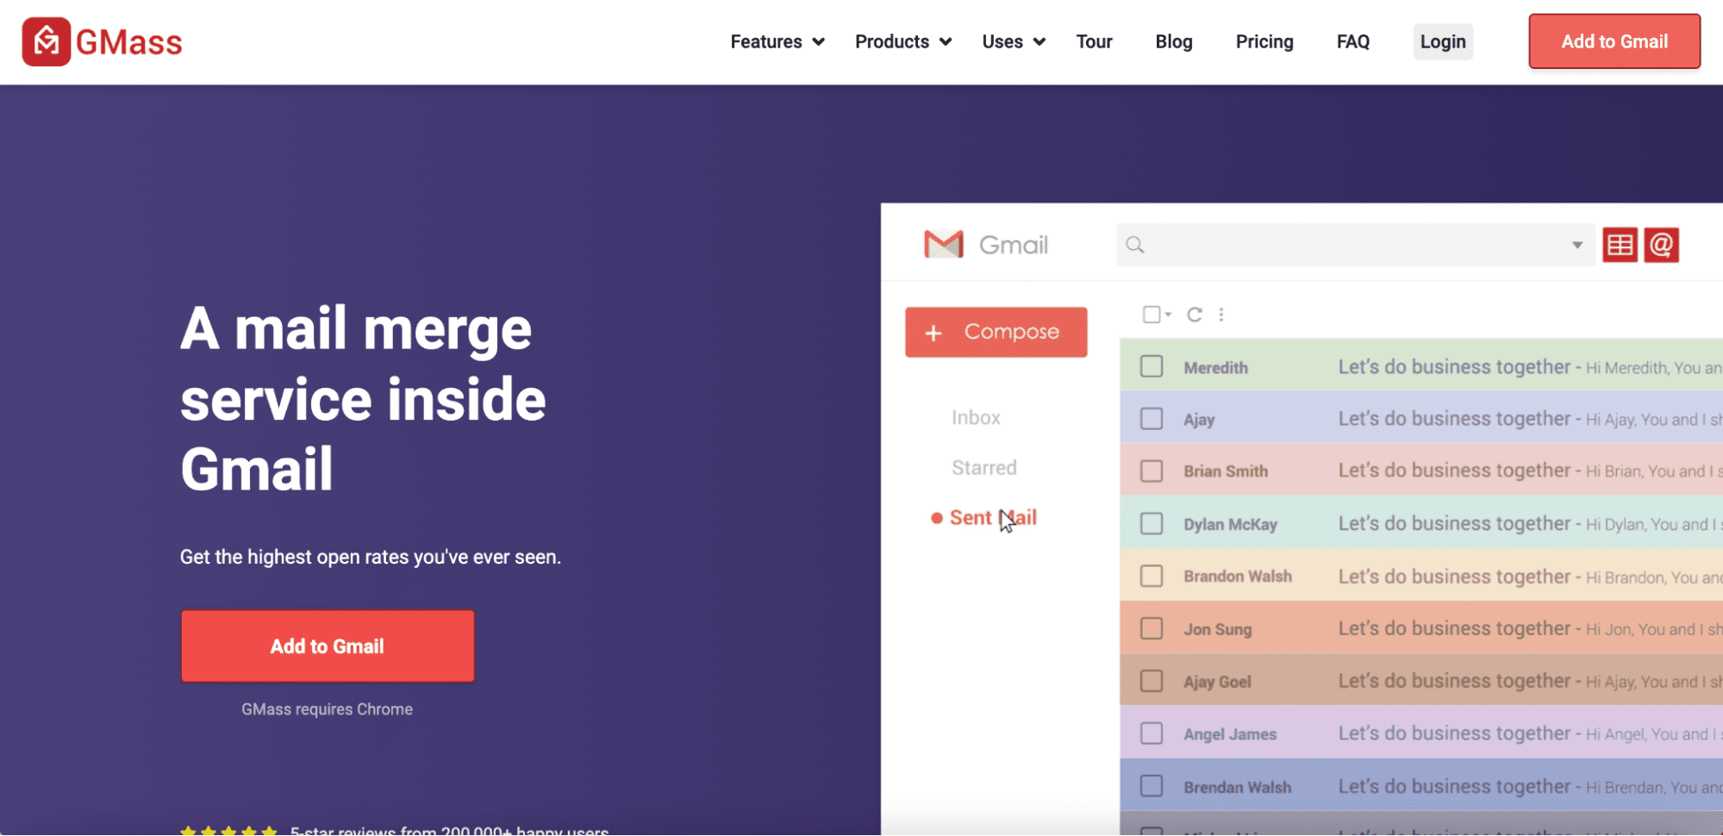Viewport: 1723px width, 836px height.
Task: Click the Pricing menu item
Action: click(x=1264, y=41)
